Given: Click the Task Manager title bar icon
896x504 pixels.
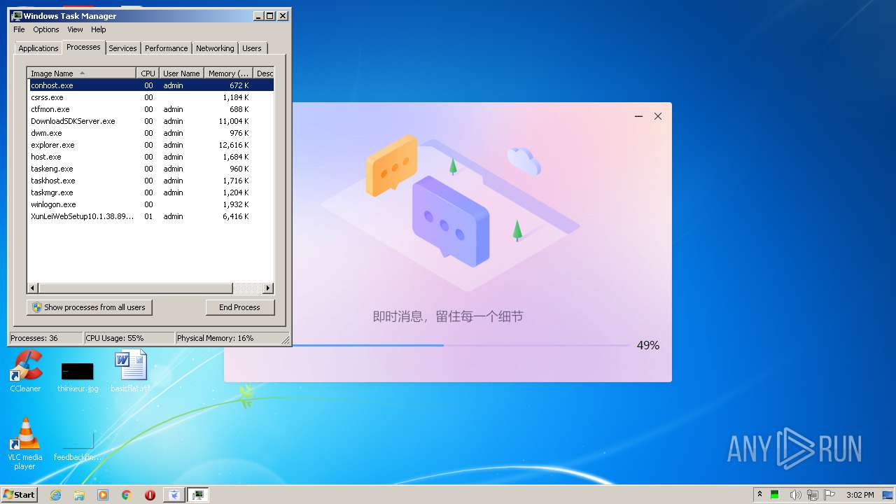Looking at the screenshot, I should pos(17,15).
